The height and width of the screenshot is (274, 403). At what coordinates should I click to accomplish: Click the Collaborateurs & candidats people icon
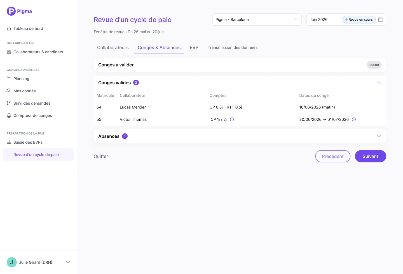[9, 52]
